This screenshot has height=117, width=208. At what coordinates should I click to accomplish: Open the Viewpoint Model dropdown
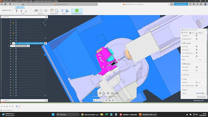200,82
